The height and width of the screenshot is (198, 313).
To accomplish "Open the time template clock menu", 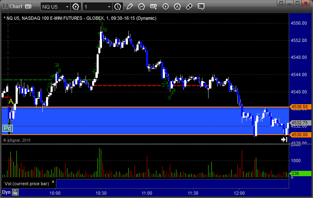I will pos(118,7).
